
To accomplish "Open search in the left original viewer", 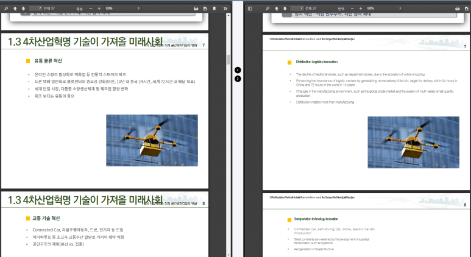I will pos(6,9).
